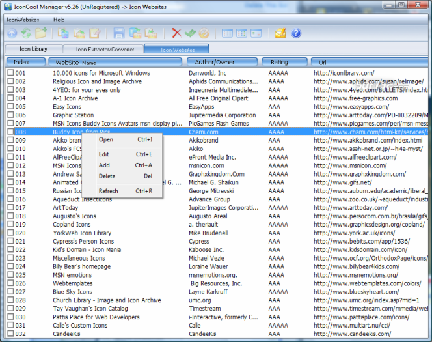Image resolution: width=432 pixels, height=342 pixels.
Task: Sort by the Author/Owner column header
Action: pyautogui.click(x=222, y=63)
